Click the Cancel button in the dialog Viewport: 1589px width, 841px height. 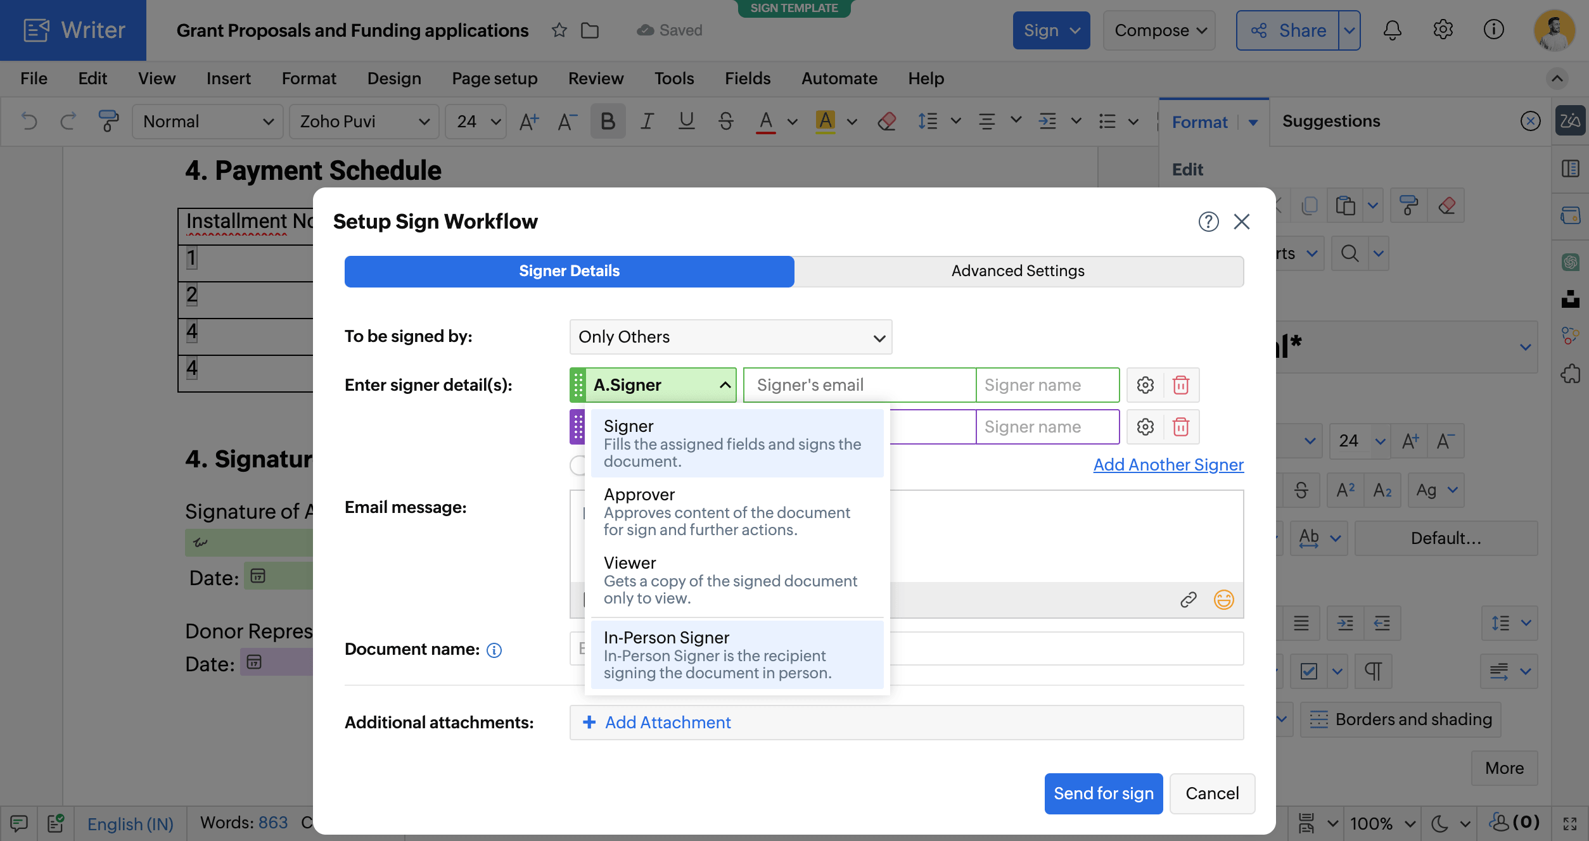1212,794
